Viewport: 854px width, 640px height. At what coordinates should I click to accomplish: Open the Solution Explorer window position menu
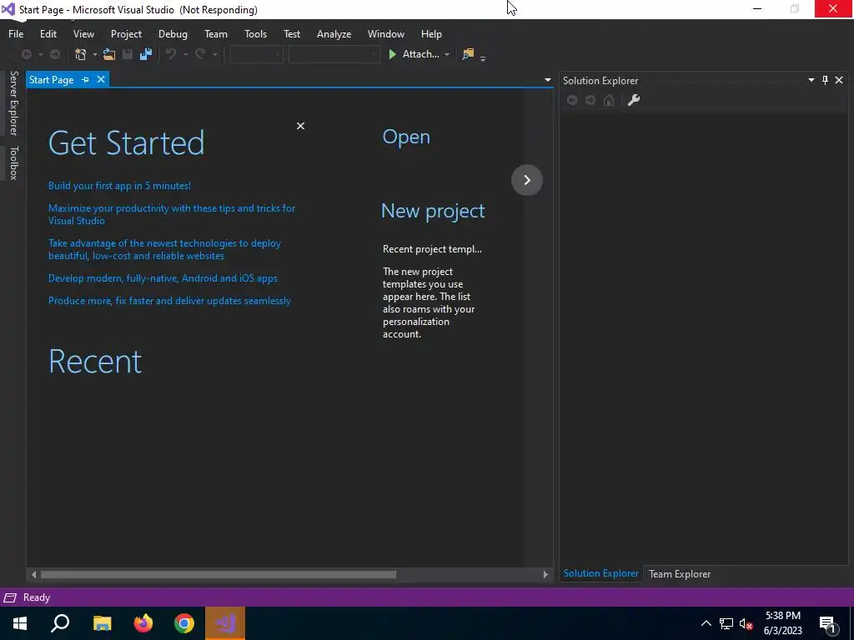coord(811,80)
